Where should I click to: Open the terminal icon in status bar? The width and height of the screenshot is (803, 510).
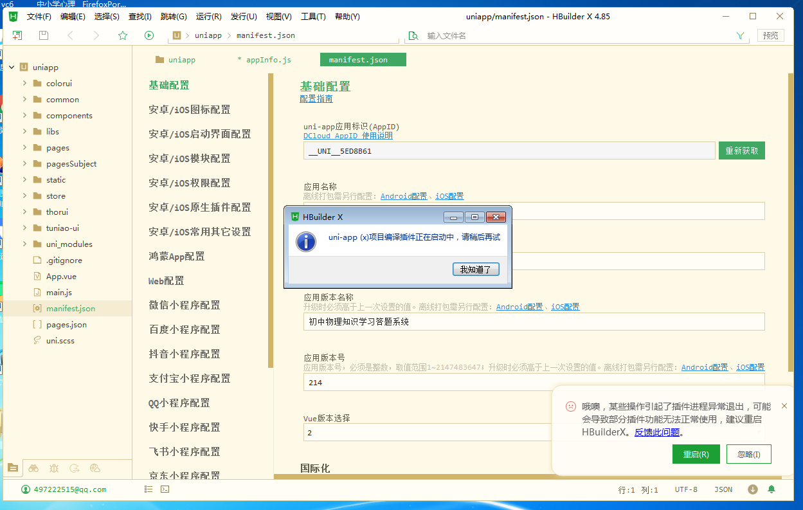[x=165, y=489]
